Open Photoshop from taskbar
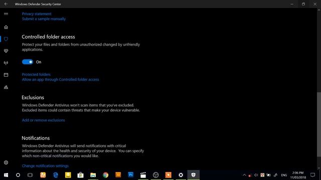Viewport: 321px width, 180px height. click(x=130, y=175)
